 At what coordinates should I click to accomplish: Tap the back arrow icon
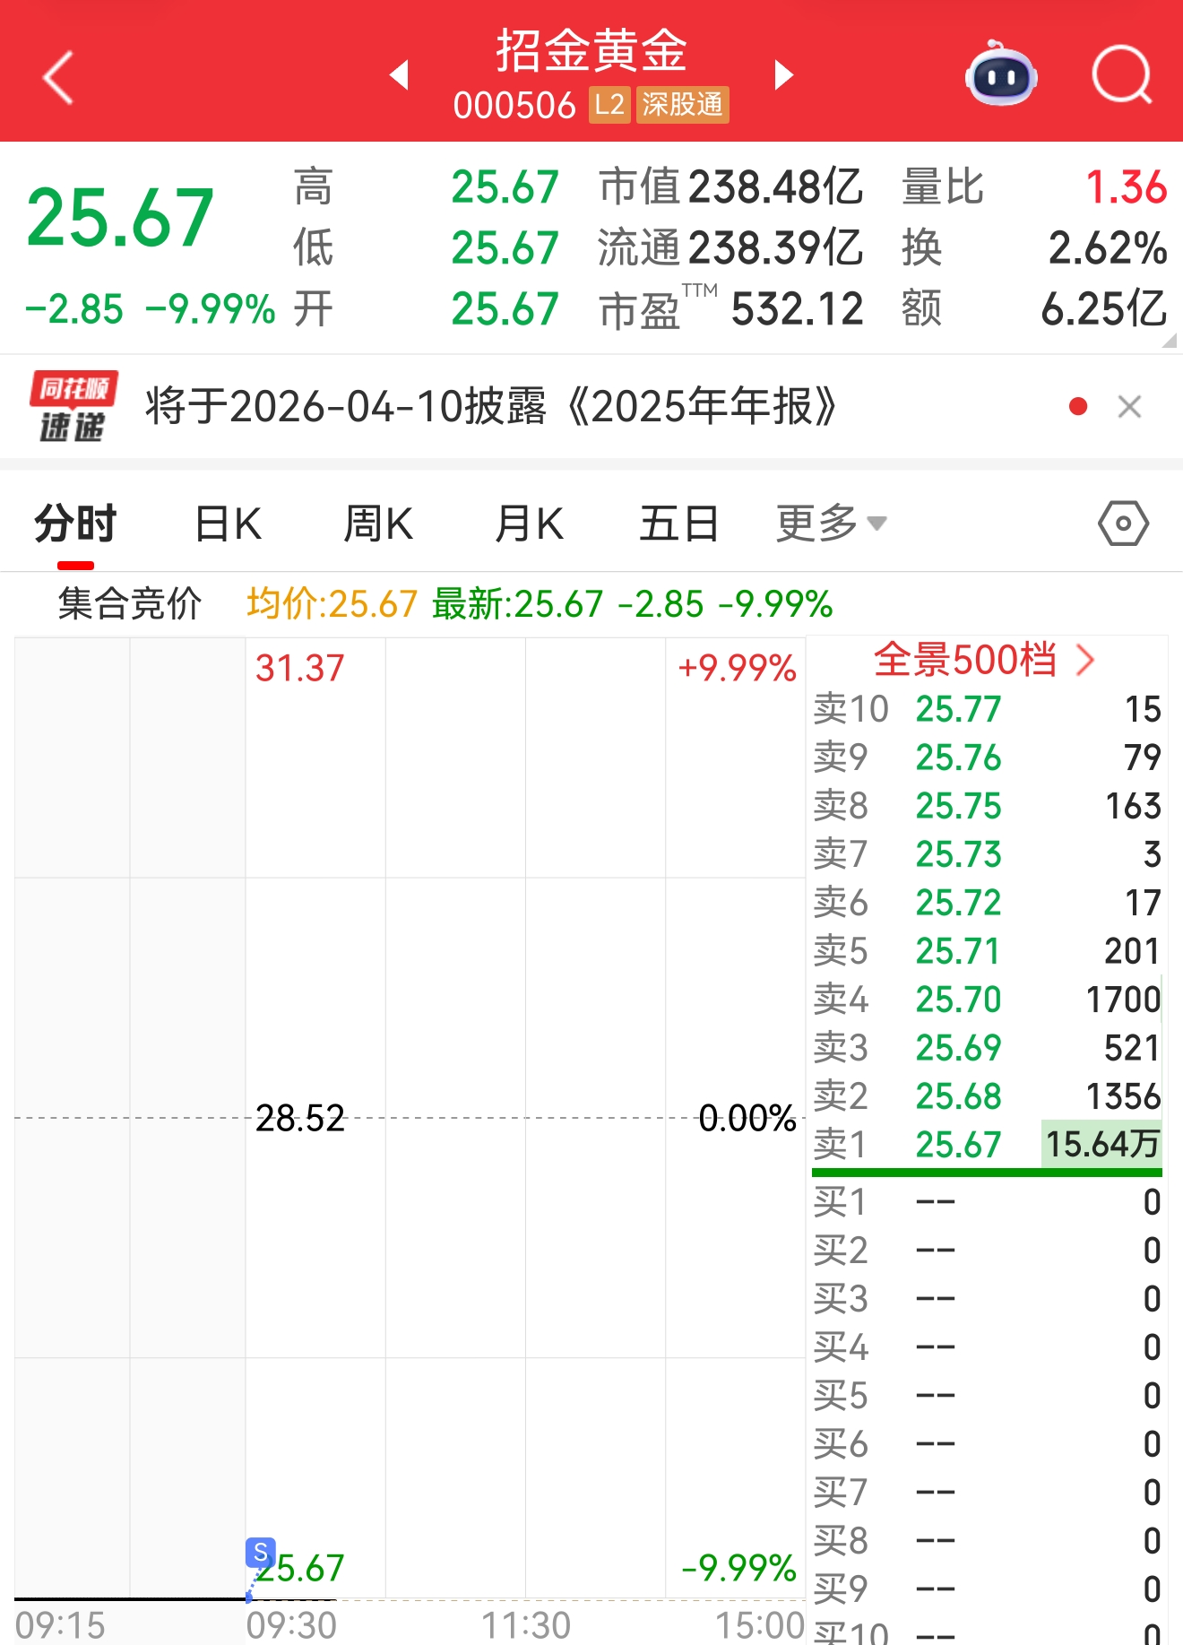[58, 78]
